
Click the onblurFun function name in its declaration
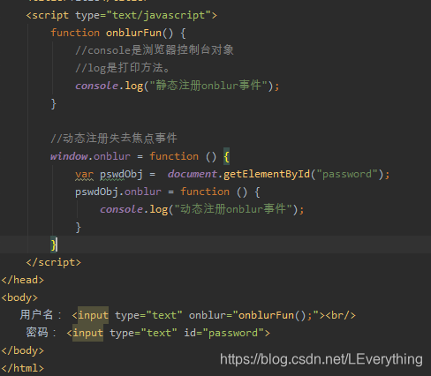tap(133, 33)
